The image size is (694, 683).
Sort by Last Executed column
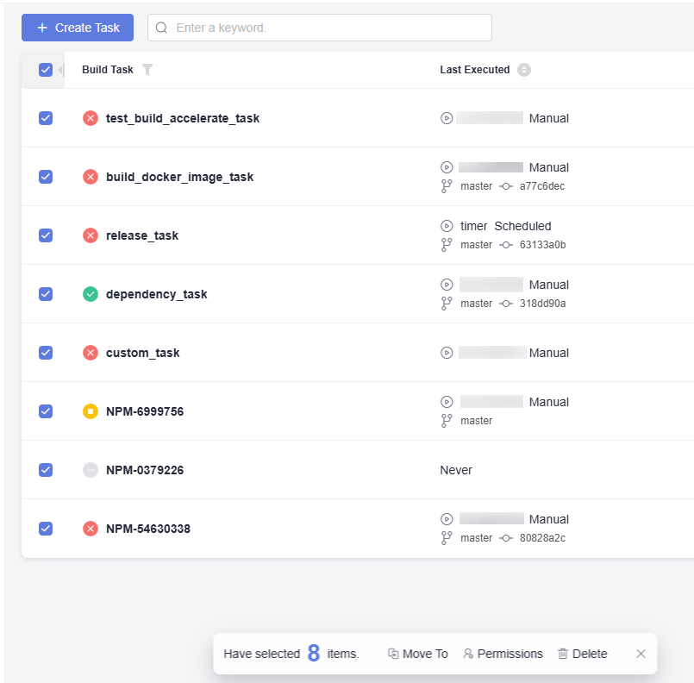pos(524,70)
